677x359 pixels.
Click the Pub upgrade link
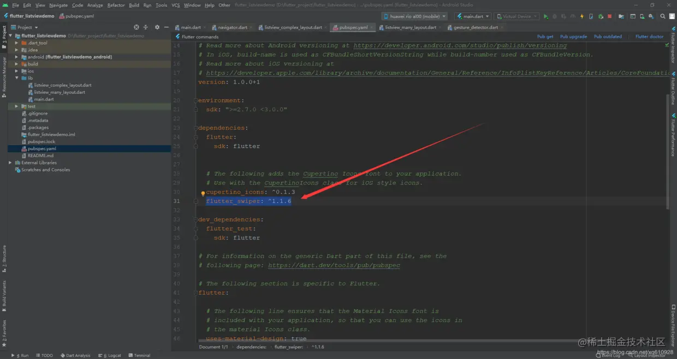tap(574, 37)
